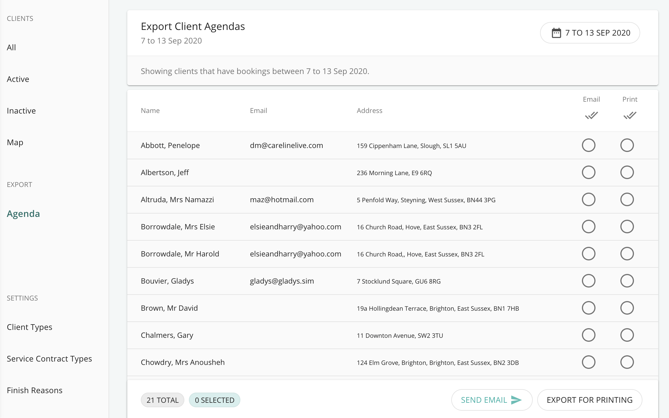Click client name Altruda, Mrs Namazzi
The image size is (669, 418).
coord(177,200)
